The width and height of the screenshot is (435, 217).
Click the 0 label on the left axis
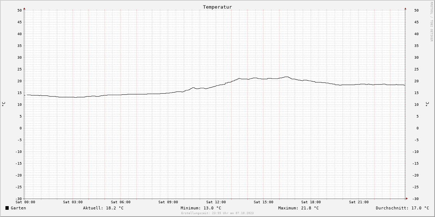point(21,128)
